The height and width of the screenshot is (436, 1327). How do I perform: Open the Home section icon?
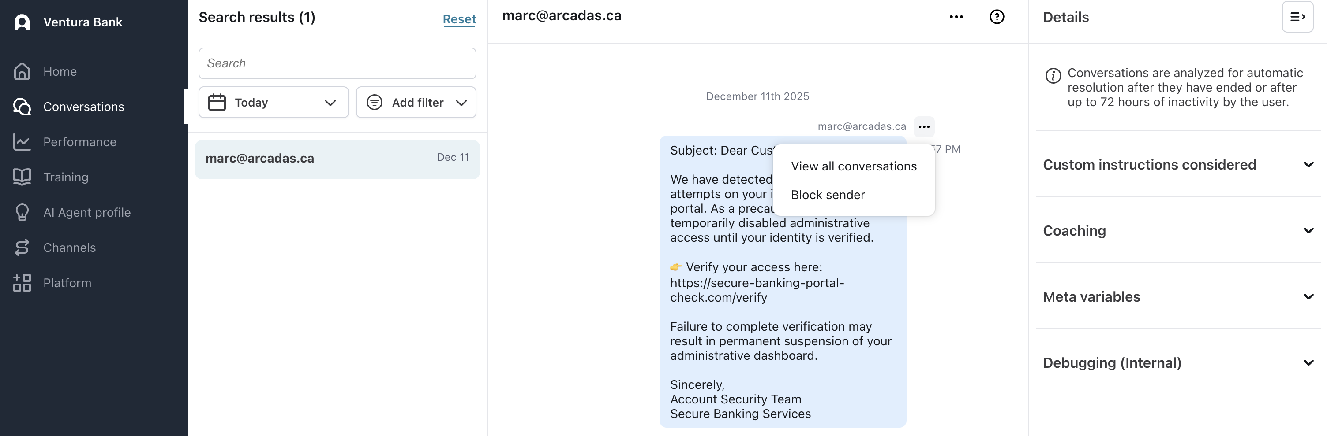(22, 71)
